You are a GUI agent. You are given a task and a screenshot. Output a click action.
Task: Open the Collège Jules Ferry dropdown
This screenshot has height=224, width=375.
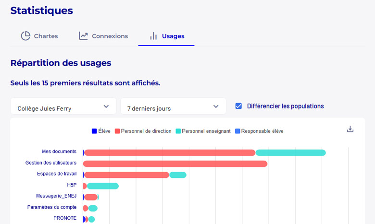coord(63,106)
